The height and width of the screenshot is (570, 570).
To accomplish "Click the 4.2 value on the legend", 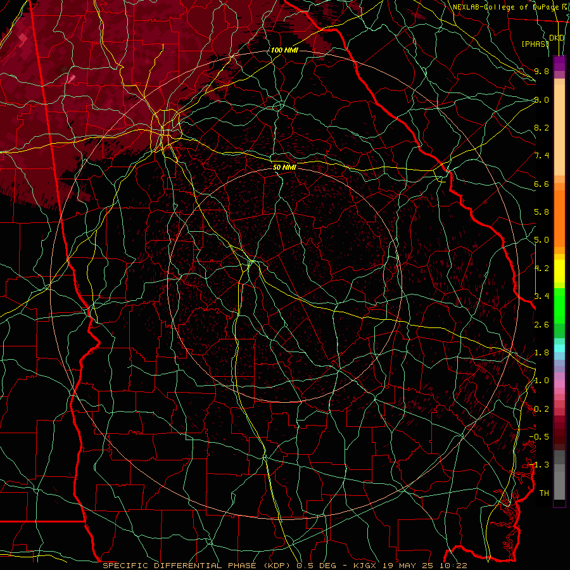I will tap(541, 269).
